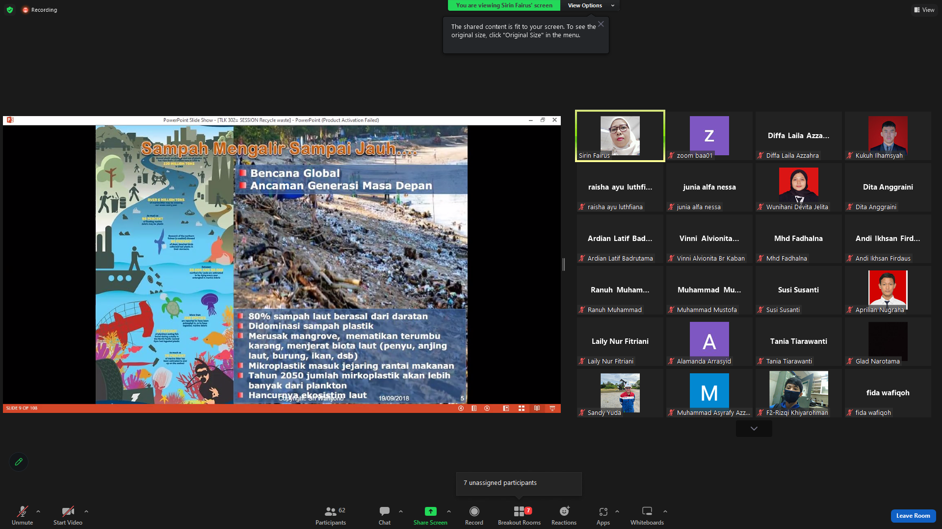This screenshot has height=529, width=942.
Task: Select Wunihani Devita Jelita video tile
Action: point(799,187)
